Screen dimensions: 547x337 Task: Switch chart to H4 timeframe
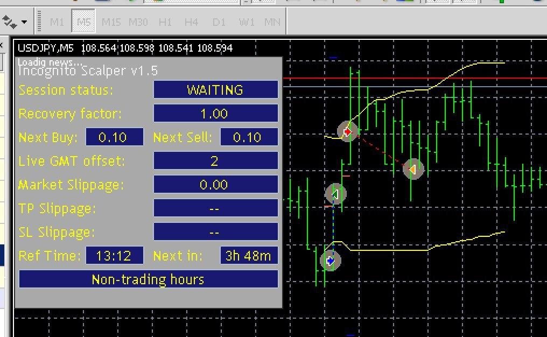click(191, 22)
